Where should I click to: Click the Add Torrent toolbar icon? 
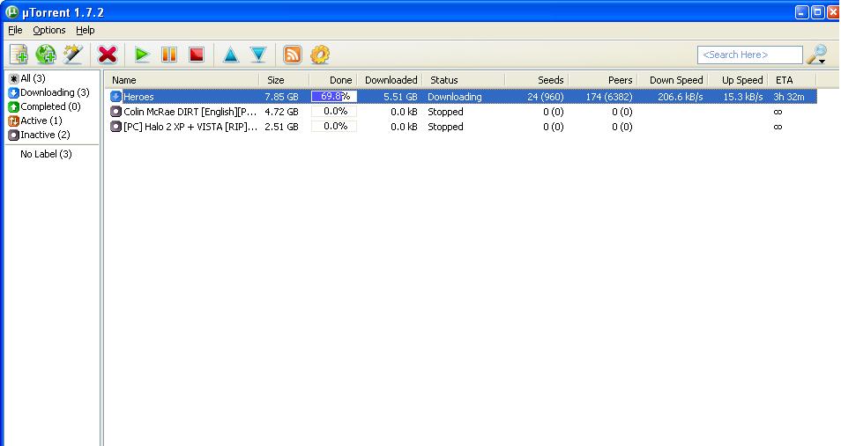[x=19, y=55]
